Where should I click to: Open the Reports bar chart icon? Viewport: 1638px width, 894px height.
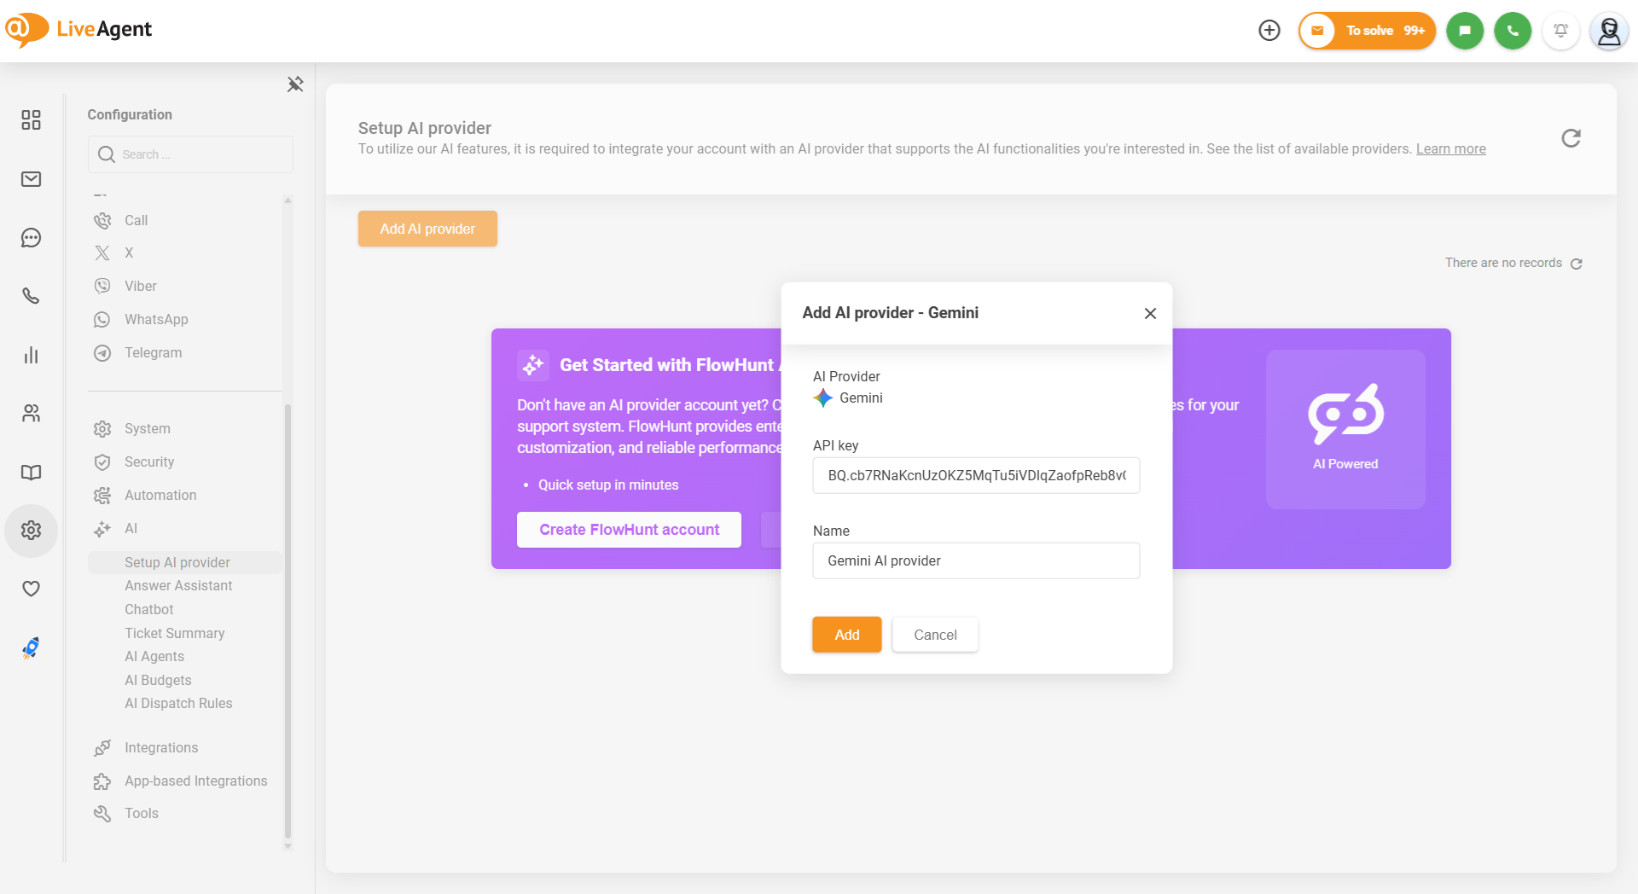(32, 355)
